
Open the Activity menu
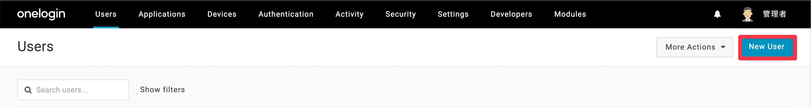coord(350,14)
